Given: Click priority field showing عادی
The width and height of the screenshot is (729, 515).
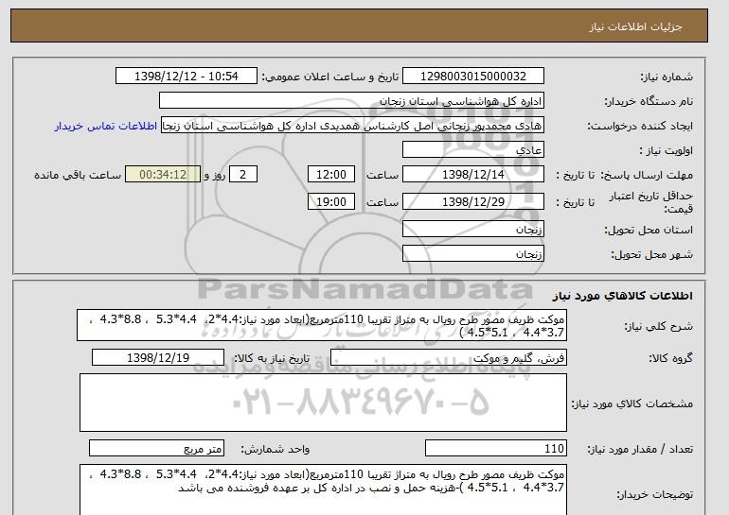Looking at the screenshot, I should click(472, 150).
